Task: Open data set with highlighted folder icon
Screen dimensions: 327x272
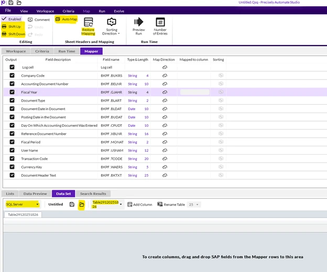Action: point(82,204)
